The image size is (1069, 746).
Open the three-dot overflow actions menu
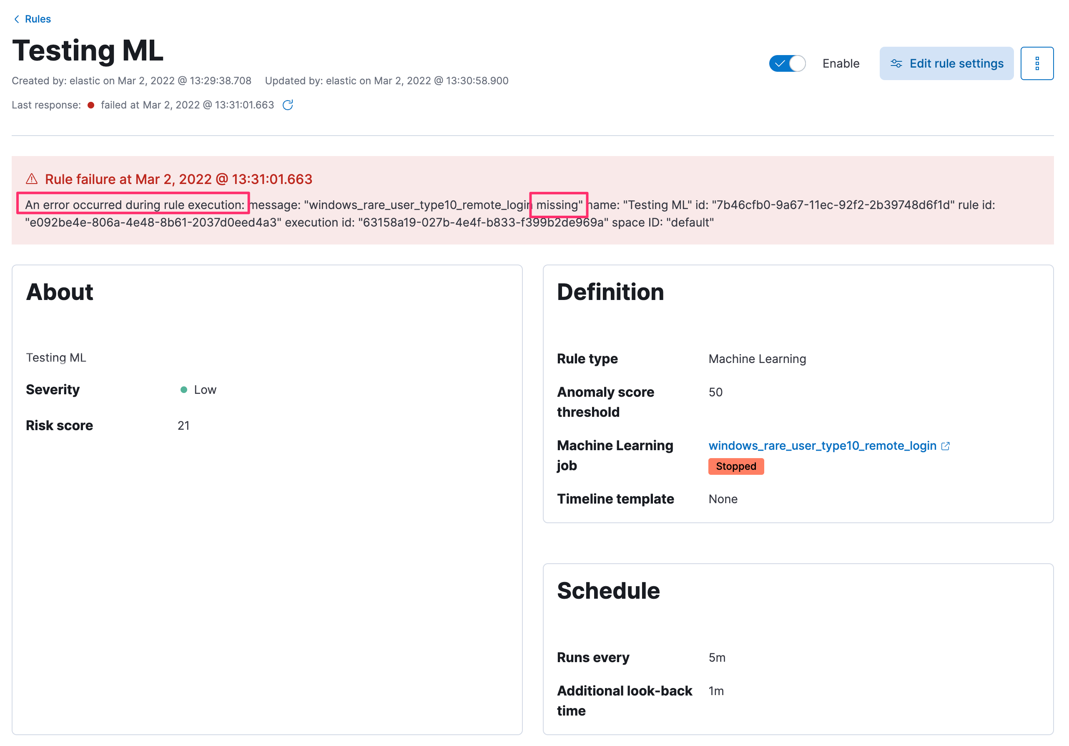pos(1037,63)
